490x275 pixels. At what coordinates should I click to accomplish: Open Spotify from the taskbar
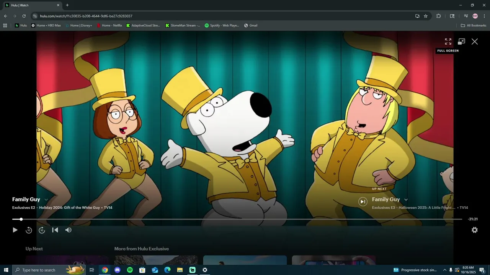[x=130, y=270]
